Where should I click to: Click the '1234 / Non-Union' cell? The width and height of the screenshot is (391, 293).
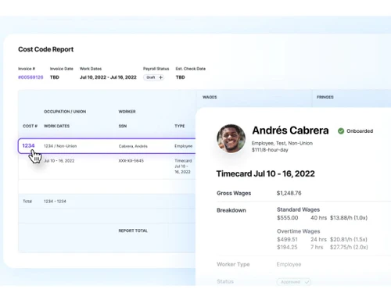click(x=60, y=146)
